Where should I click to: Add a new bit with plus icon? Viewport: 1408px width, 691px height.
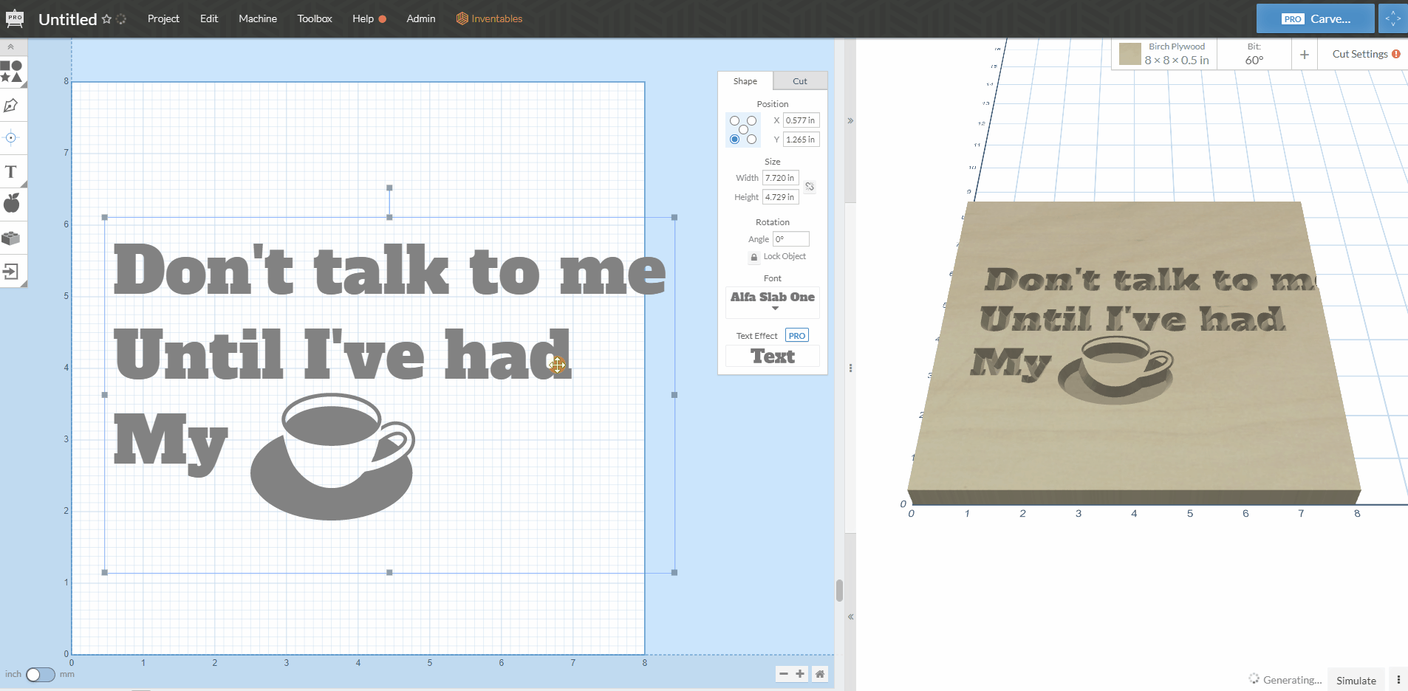[1304, 55]
